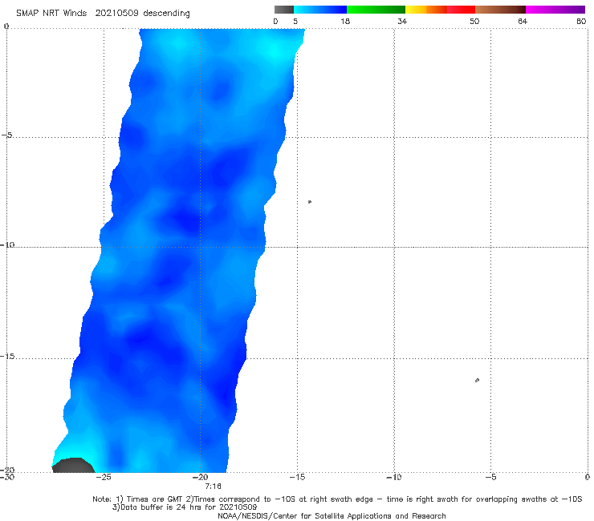The height and width of the screenshot is (521, 594).
Task: Click the gray segment of the colorbar
Action: point(283,10)
